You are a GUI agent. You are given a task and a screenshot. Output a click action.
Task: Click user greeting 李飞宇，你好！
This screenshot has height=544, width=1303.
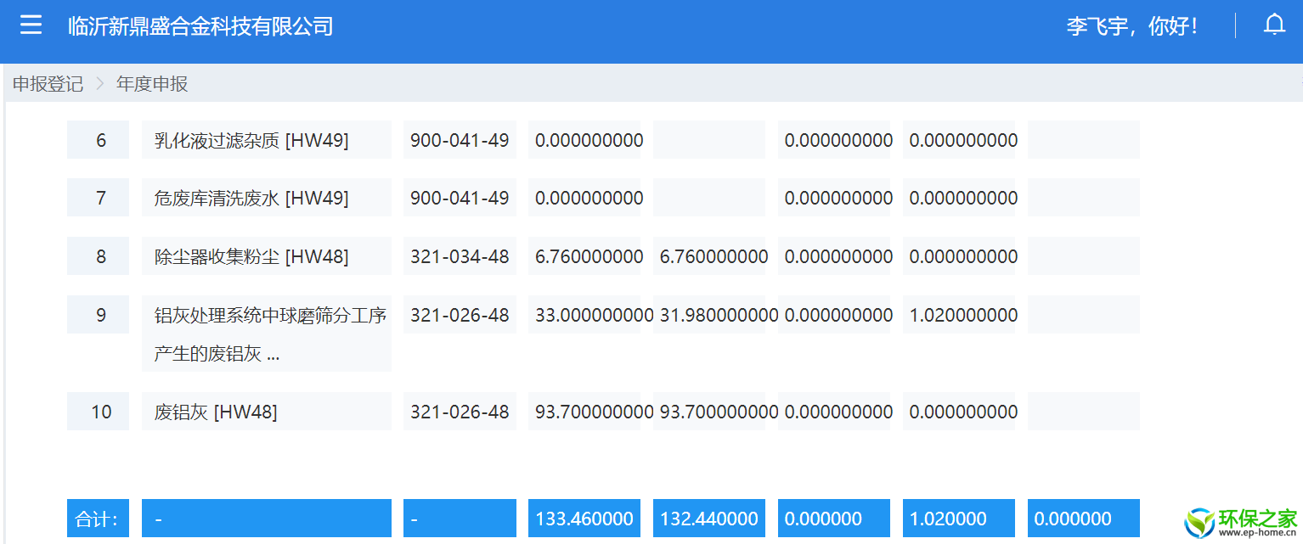click(x=1132, y=26)
